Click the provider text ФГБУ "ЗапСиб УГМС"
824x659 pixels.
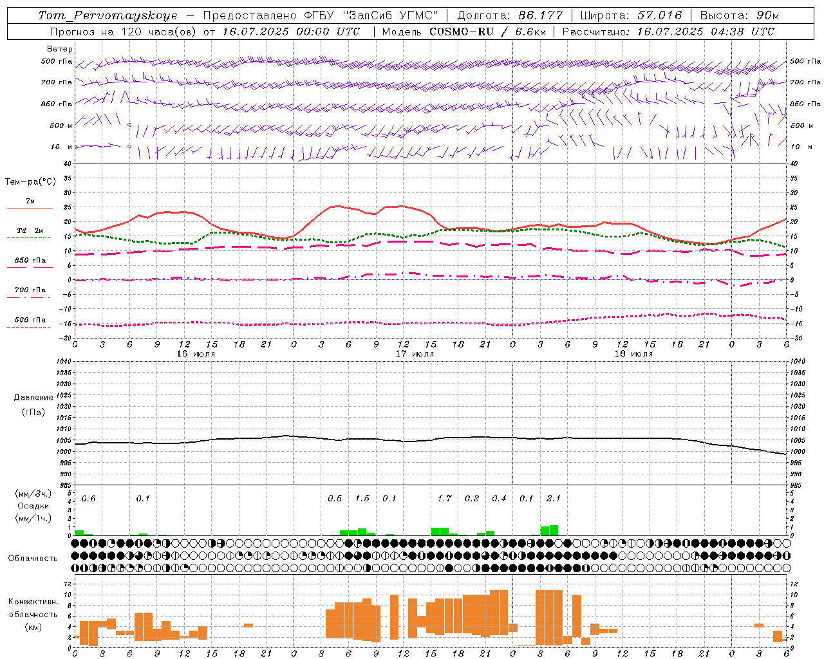[x=370, y=15]
